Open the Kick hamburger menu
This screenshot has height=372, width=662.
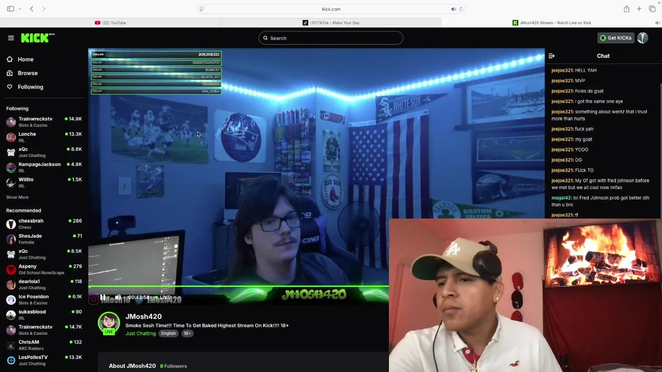(11, 38)
